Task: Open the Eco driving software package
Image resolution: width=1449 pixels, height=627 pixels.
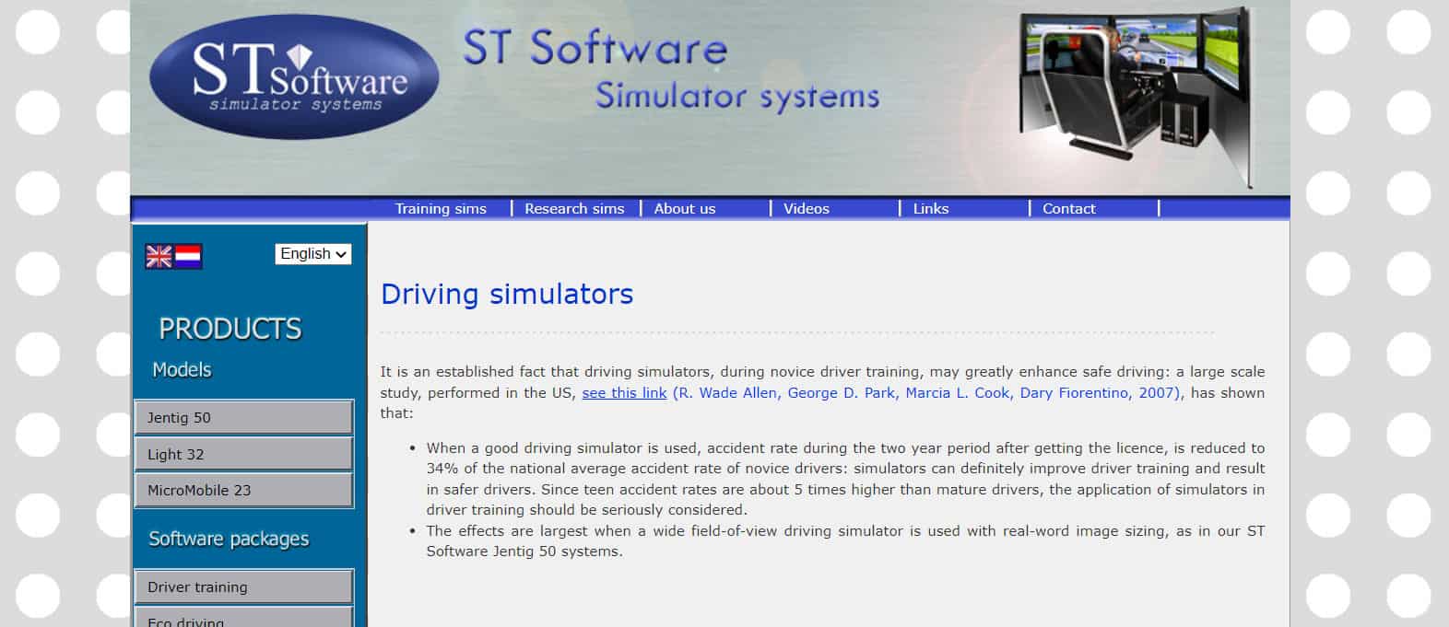Action: pos(244,618)
